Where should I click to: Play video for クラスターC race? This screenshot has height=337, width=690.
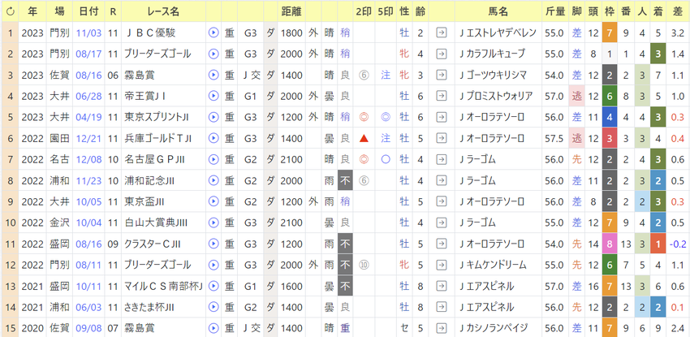pos(213,244)
